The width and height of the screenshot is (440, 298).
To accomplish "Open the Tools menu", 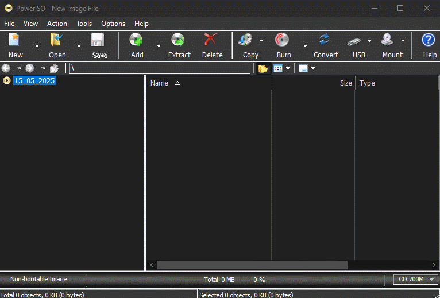I will point(84,24).
